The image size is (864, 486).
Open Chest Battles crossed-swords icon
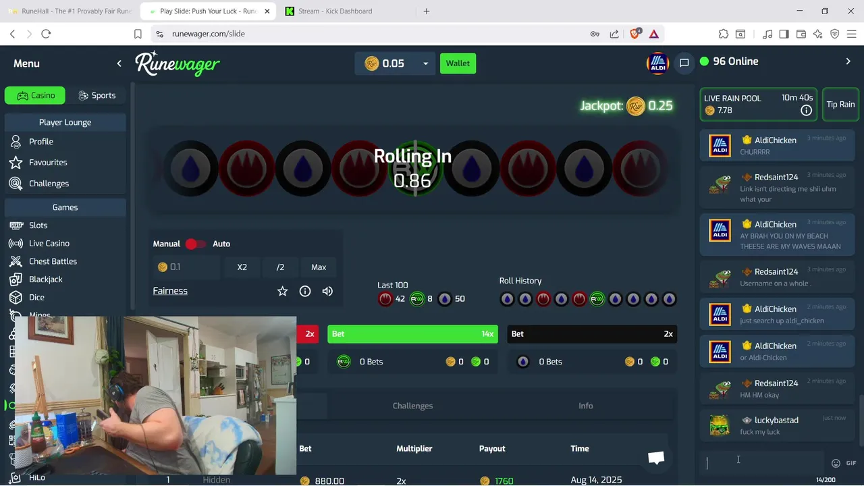point(16,261)
